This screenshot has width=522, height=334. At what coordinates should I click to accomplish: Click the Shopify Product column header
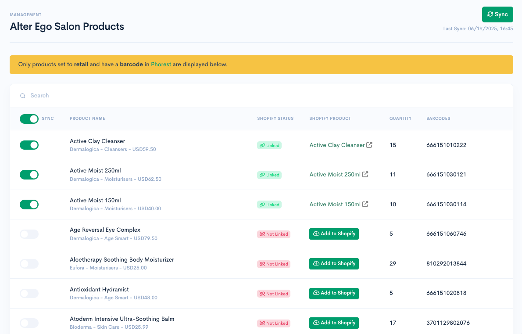click(x=330, y=119)
